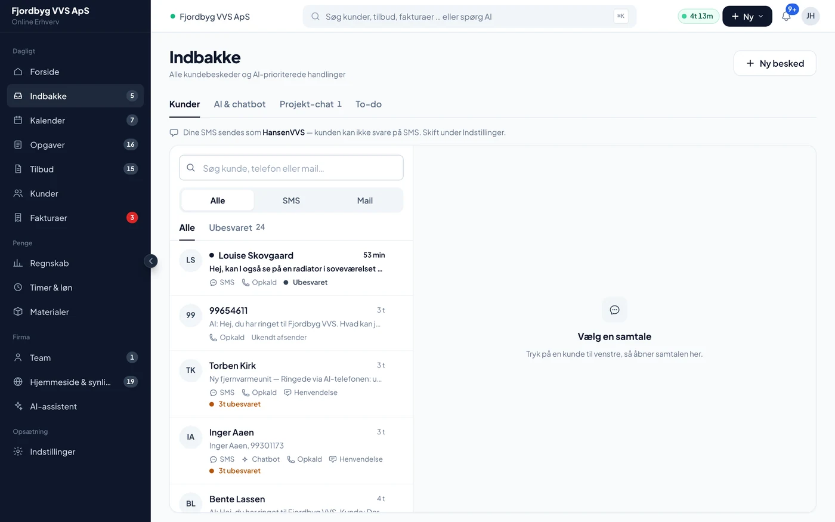Open Bente Lassen conversation
835x522 pixels.
(x=291, y=499)
